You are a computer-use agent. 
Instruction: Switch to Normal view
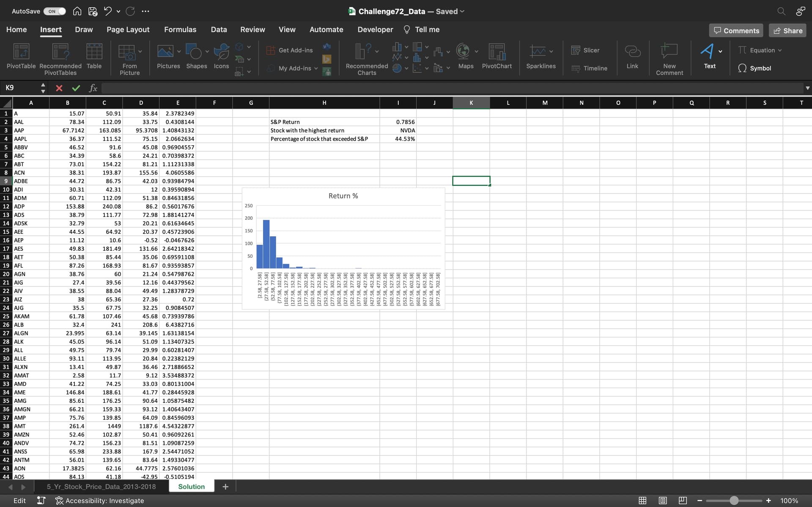(642, 501)
